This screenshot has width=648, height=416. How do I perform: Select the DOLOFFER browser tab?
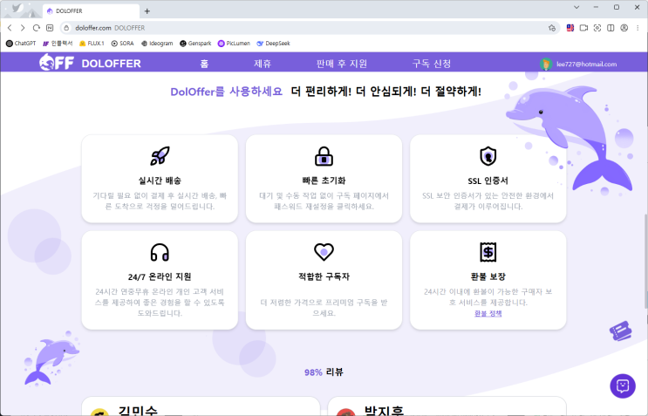tap(91, 11)
